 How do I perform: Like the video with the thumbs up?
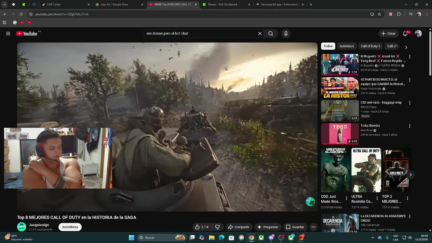(202, 227)
